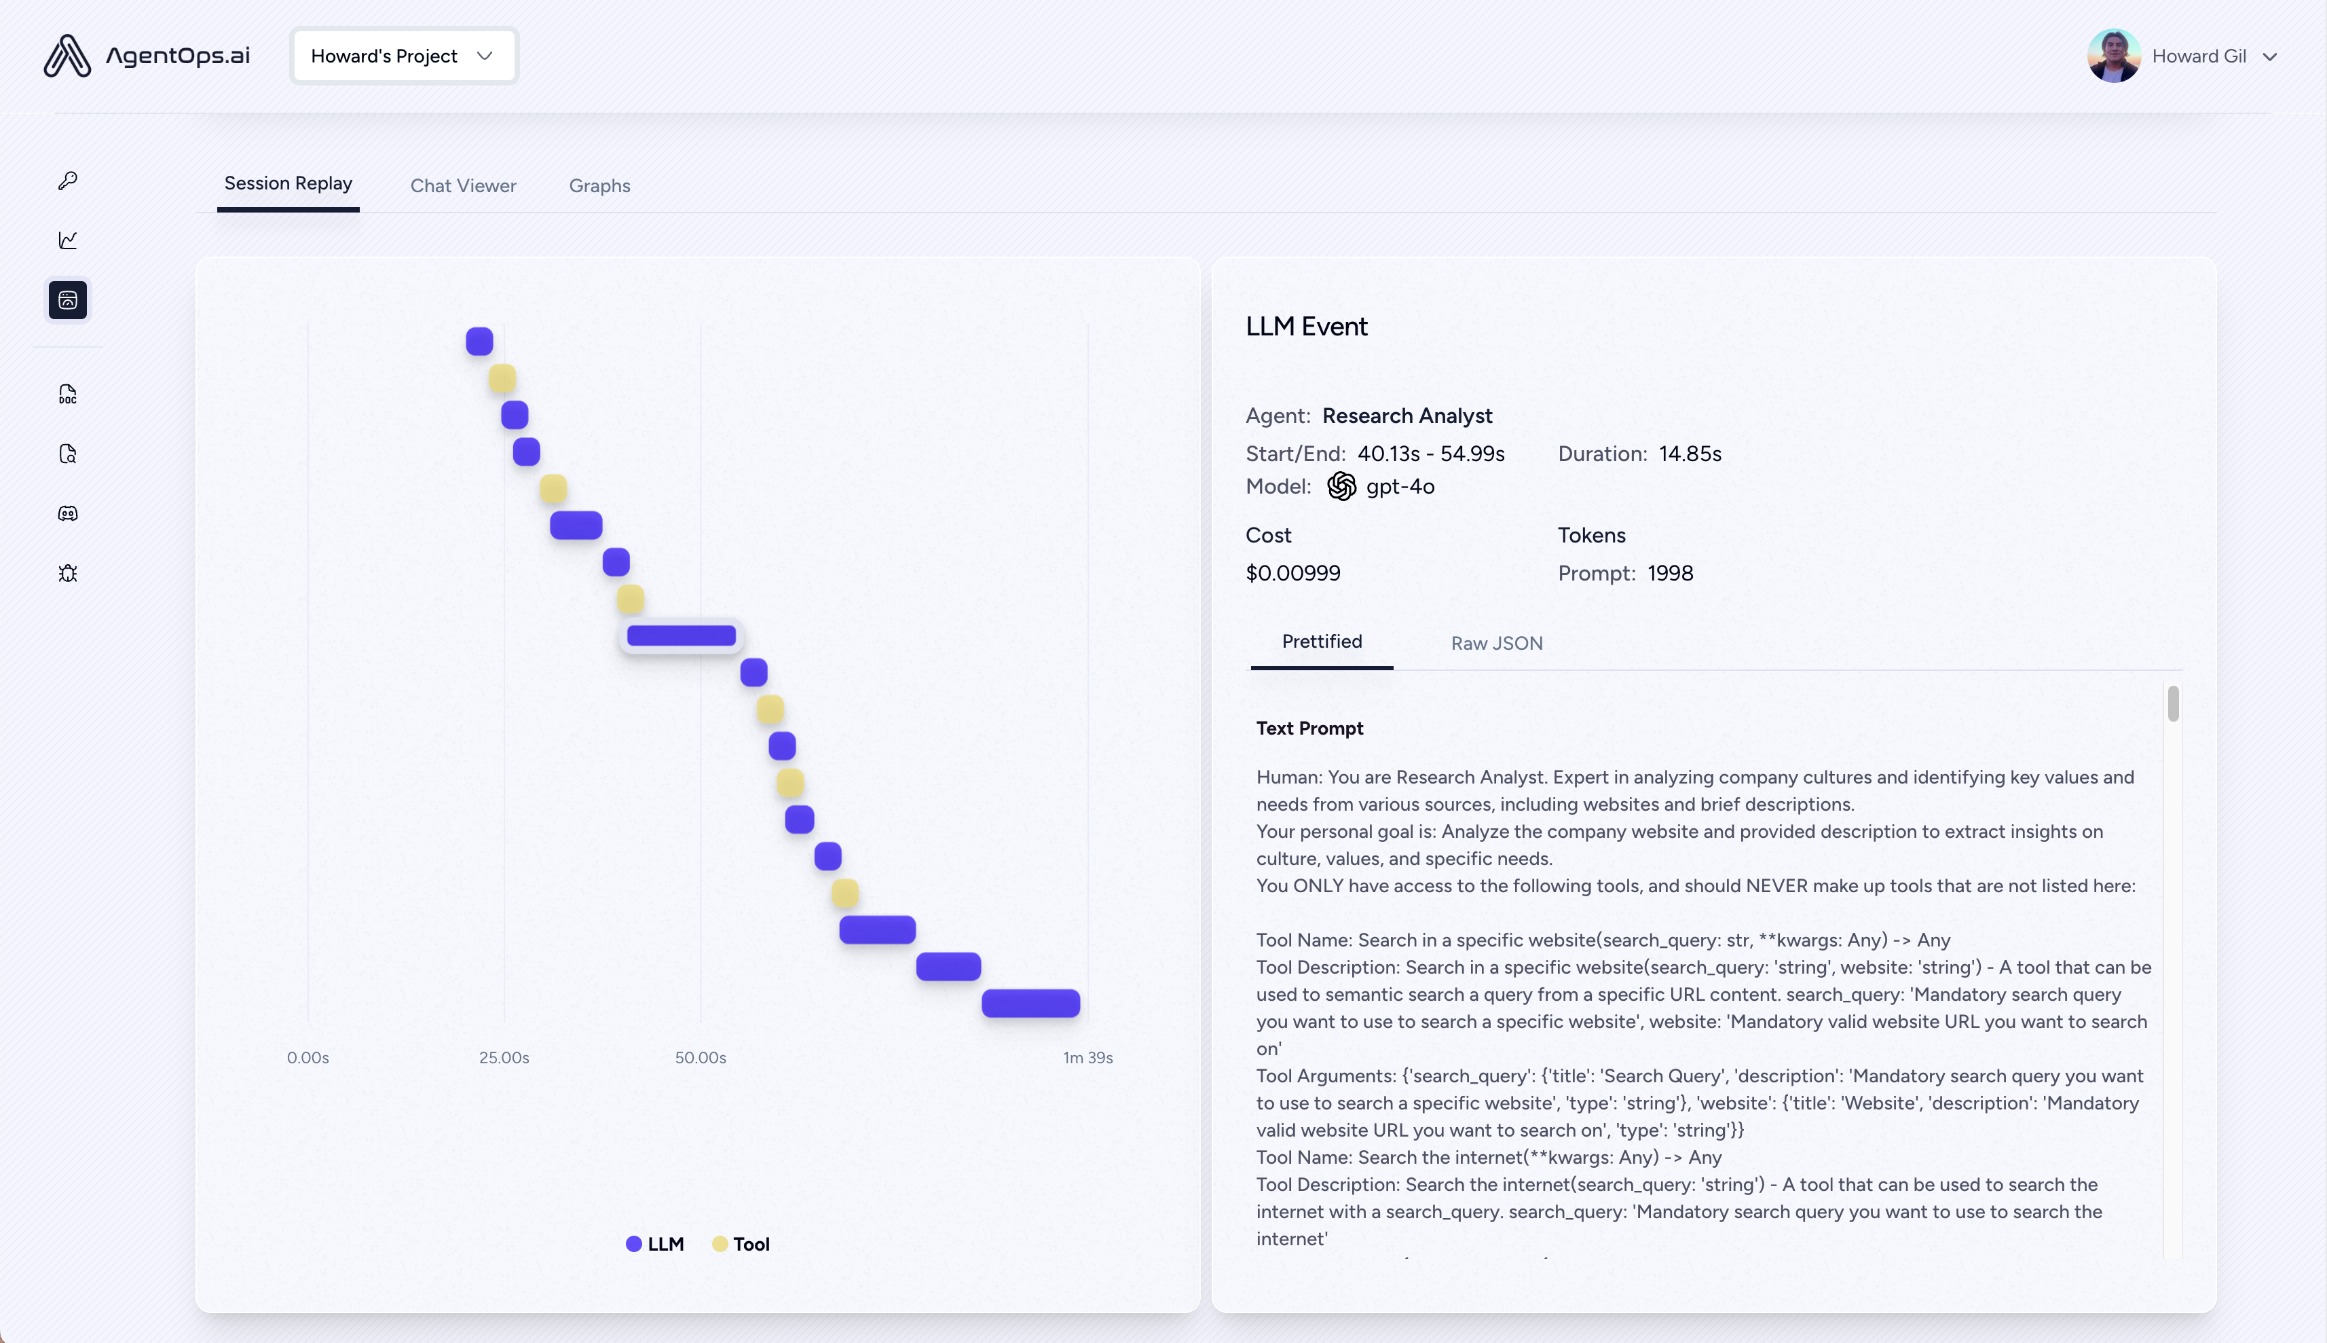Click the OpenAI icon next to gpt-4o
The width and height of the screenshot is (2327, 1343).
(1341, 486)
